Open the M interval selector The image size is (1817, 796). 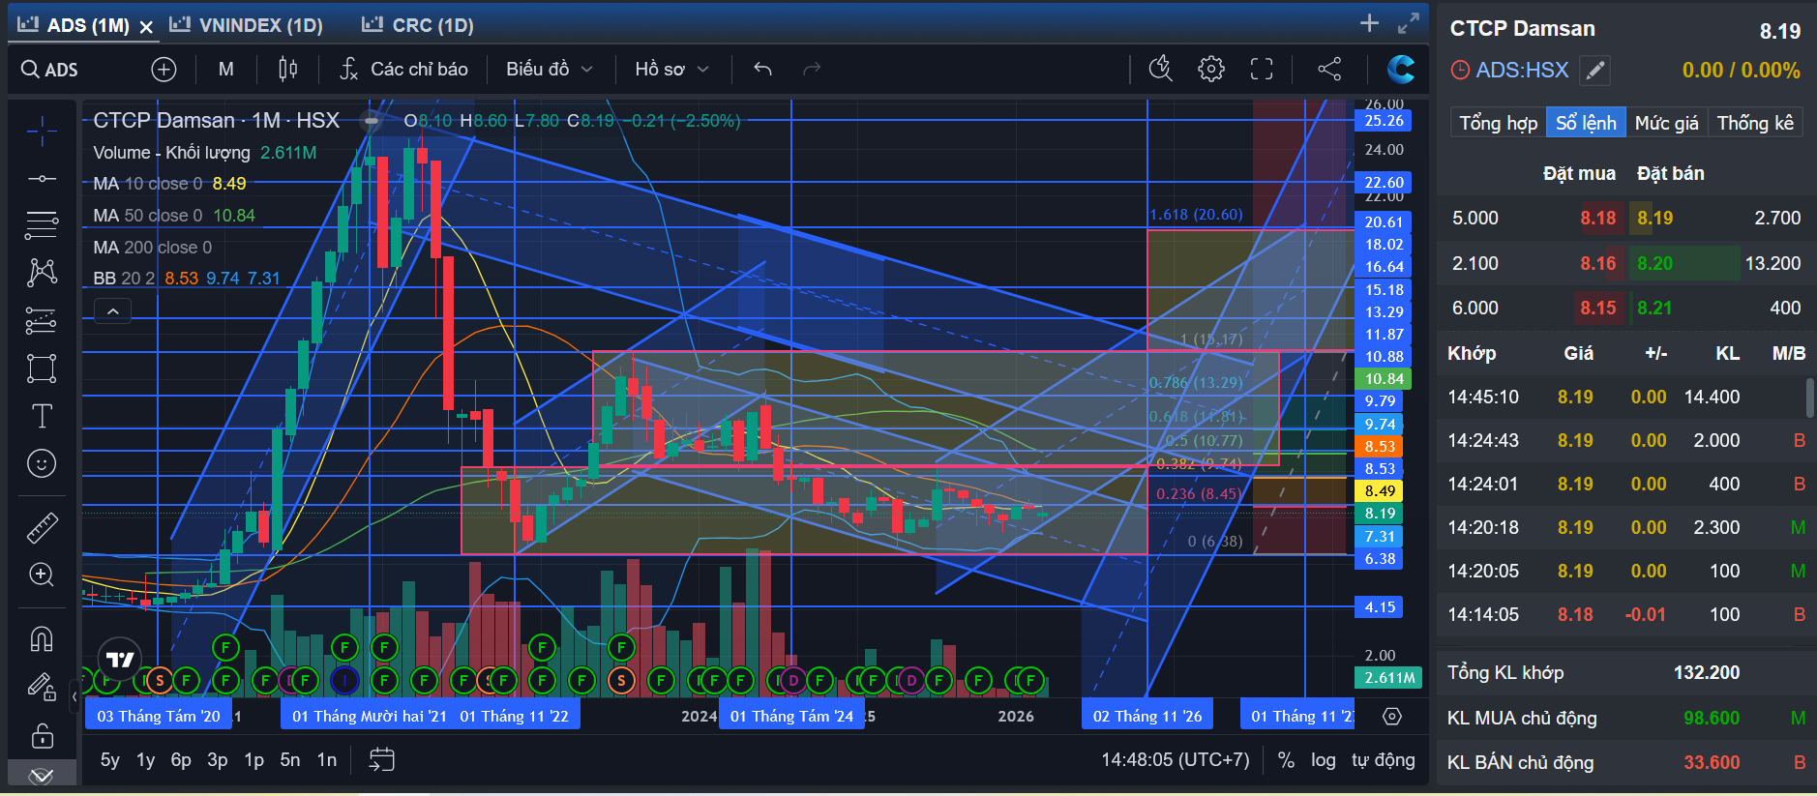pyautogui.click(x=226, y=70)
